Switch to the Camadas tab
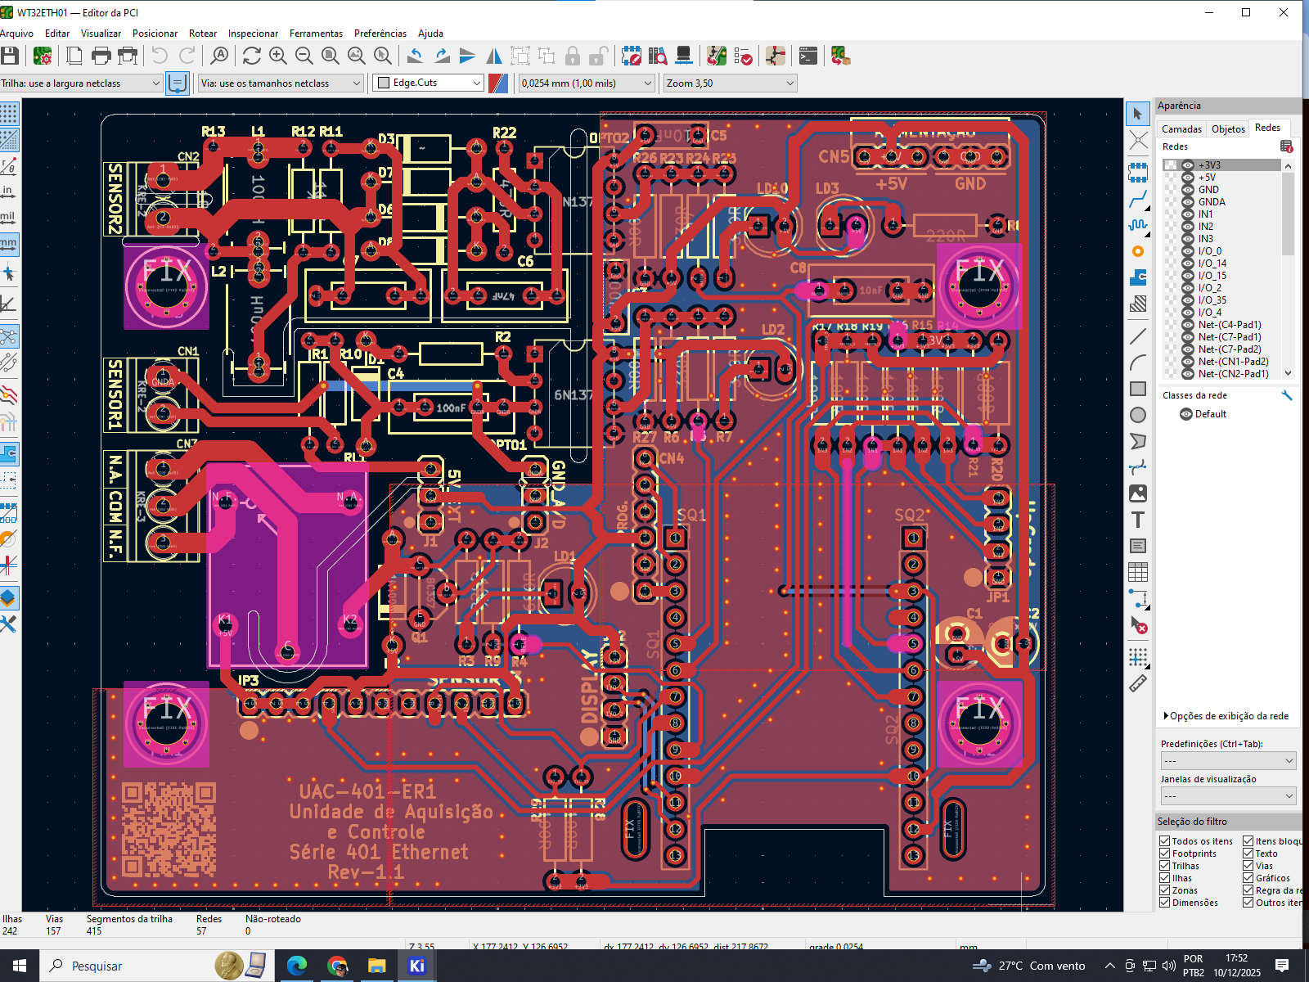1309x982 pixels. coord(1181,128)
